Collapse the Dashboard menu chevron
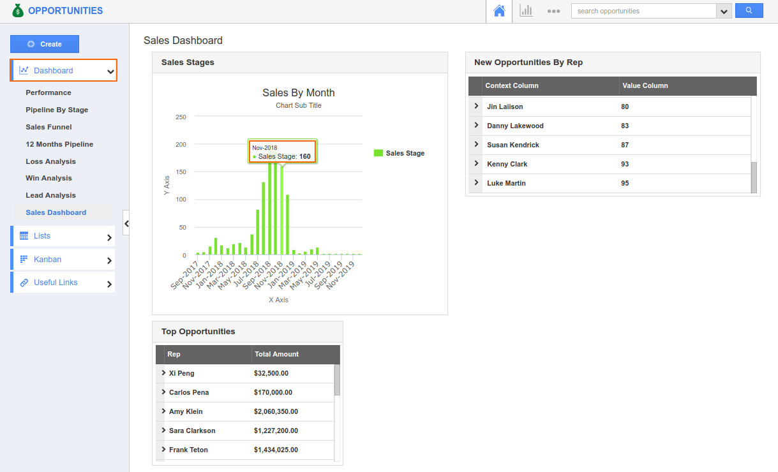Image resolution: width=778 pixels, height=472 pixels. click(x=110, y=71)
